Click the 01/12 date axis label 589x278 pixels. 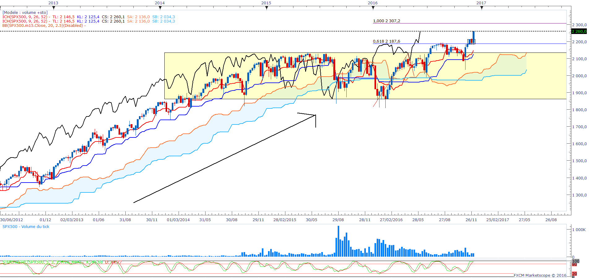pyautogui.click(x=45, y=220)
